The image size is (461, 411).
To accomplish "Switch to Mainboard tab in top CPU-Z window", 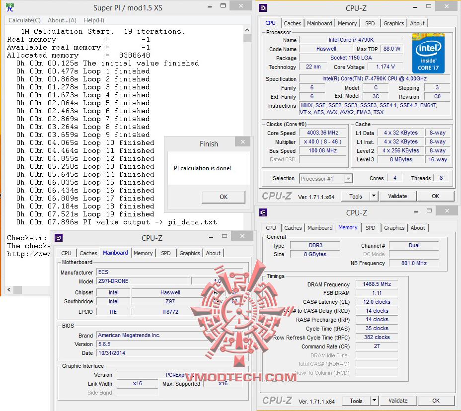I will click(319, 23).
